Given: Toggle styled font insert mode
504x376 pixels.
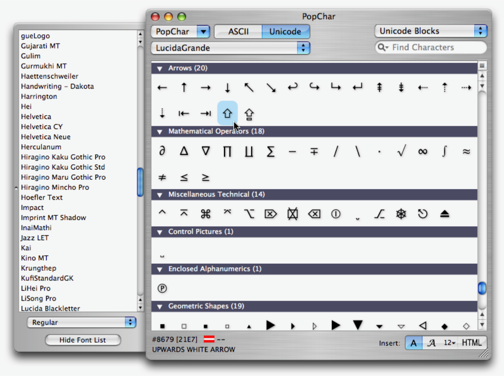Looking at the screenshot, I should pos(432,343).
